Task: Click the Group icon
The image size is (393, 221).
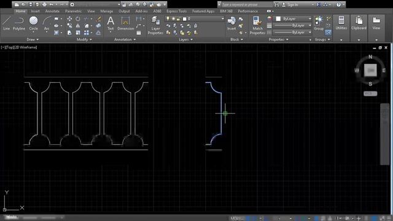Action: pyautogui.click(x=319, y=23)
